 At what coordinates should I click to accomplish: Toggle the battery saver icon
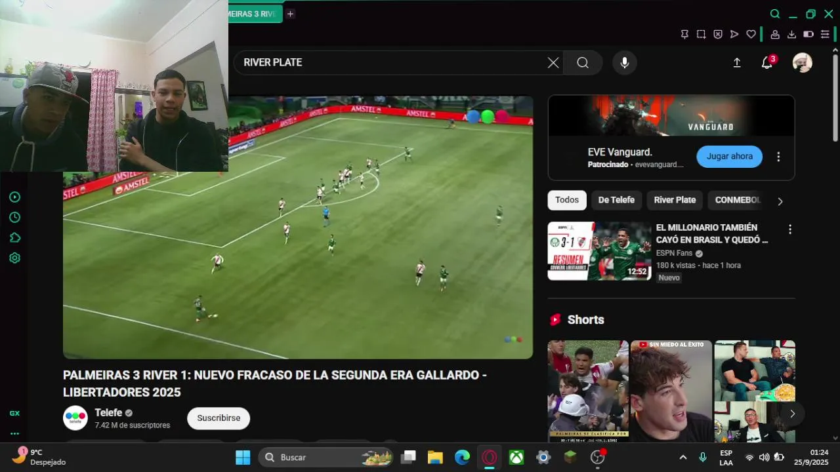pos(808,34)
